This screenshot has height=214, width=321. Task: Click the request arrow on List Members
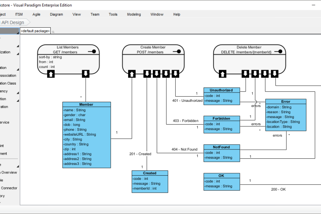(x=51, y=74)
